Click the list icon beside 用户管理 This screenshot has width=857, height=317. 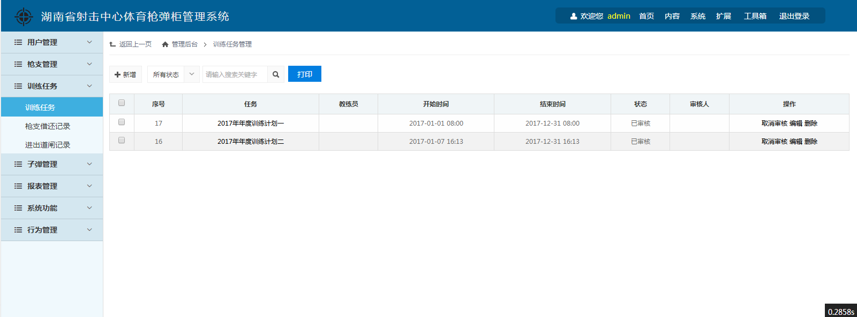pyautogui.click(x=18, y=42)
